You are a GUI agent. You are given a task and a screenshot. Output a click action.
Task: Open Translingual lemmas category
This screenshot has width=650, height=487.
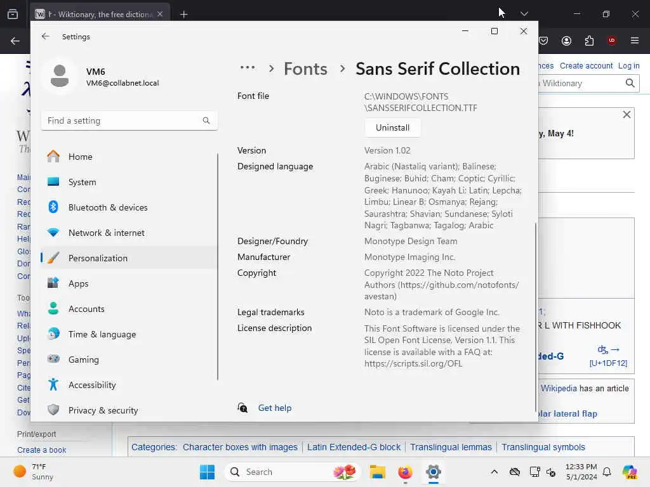coord(451,447)
